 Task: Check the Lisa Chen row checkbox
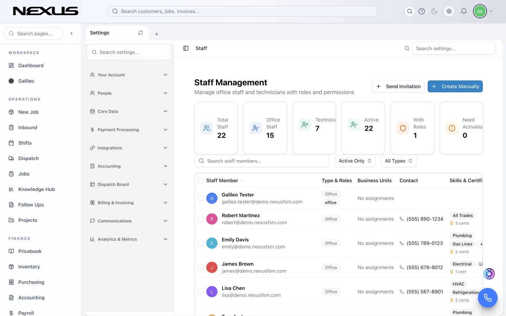coord(201,292)
